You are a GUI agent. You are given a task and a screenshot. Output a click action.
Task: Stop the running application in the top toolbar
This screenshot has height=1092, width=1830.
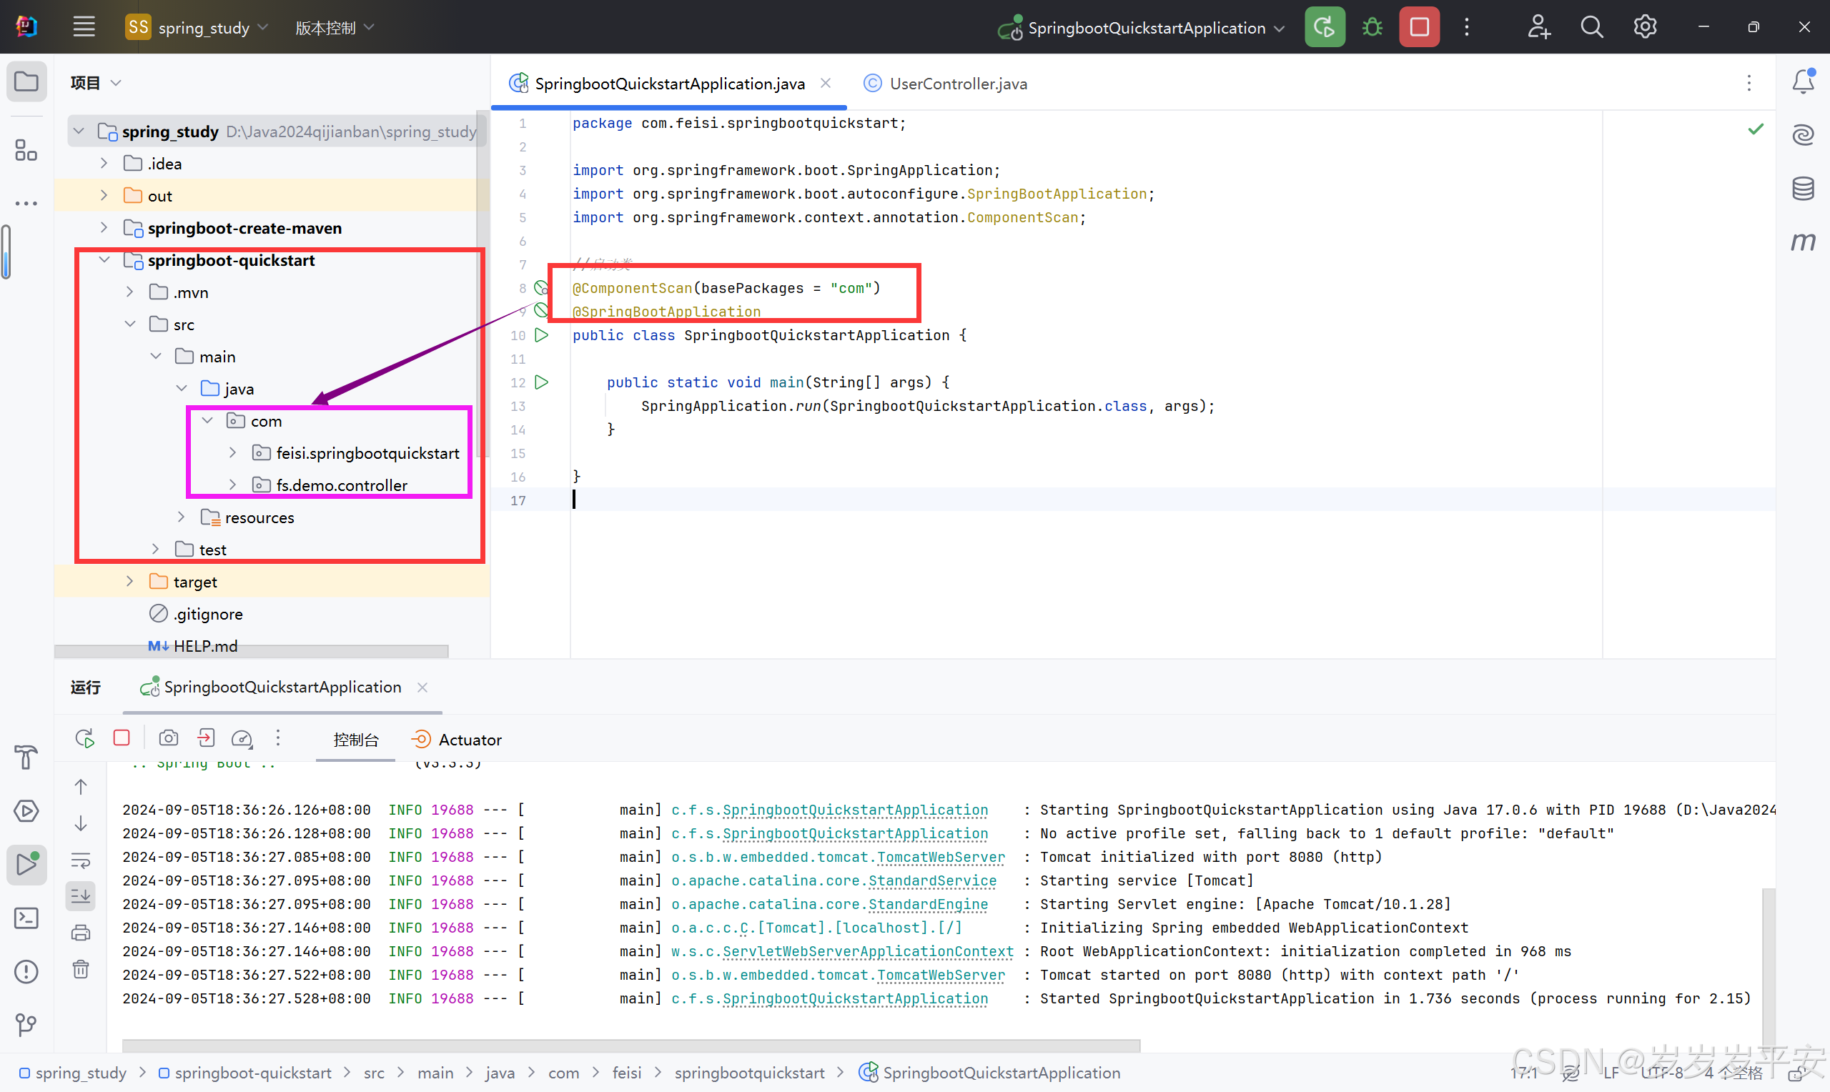[x=1419, y=27]
